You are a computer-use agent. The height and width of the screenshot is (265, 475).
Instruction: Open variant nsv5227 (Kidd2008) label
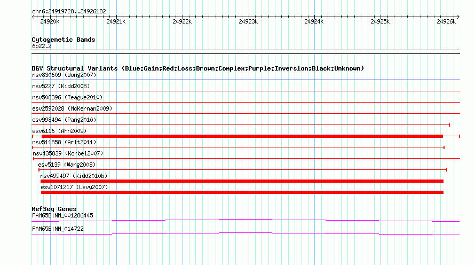pyautogui.click(x=61, y=86)
